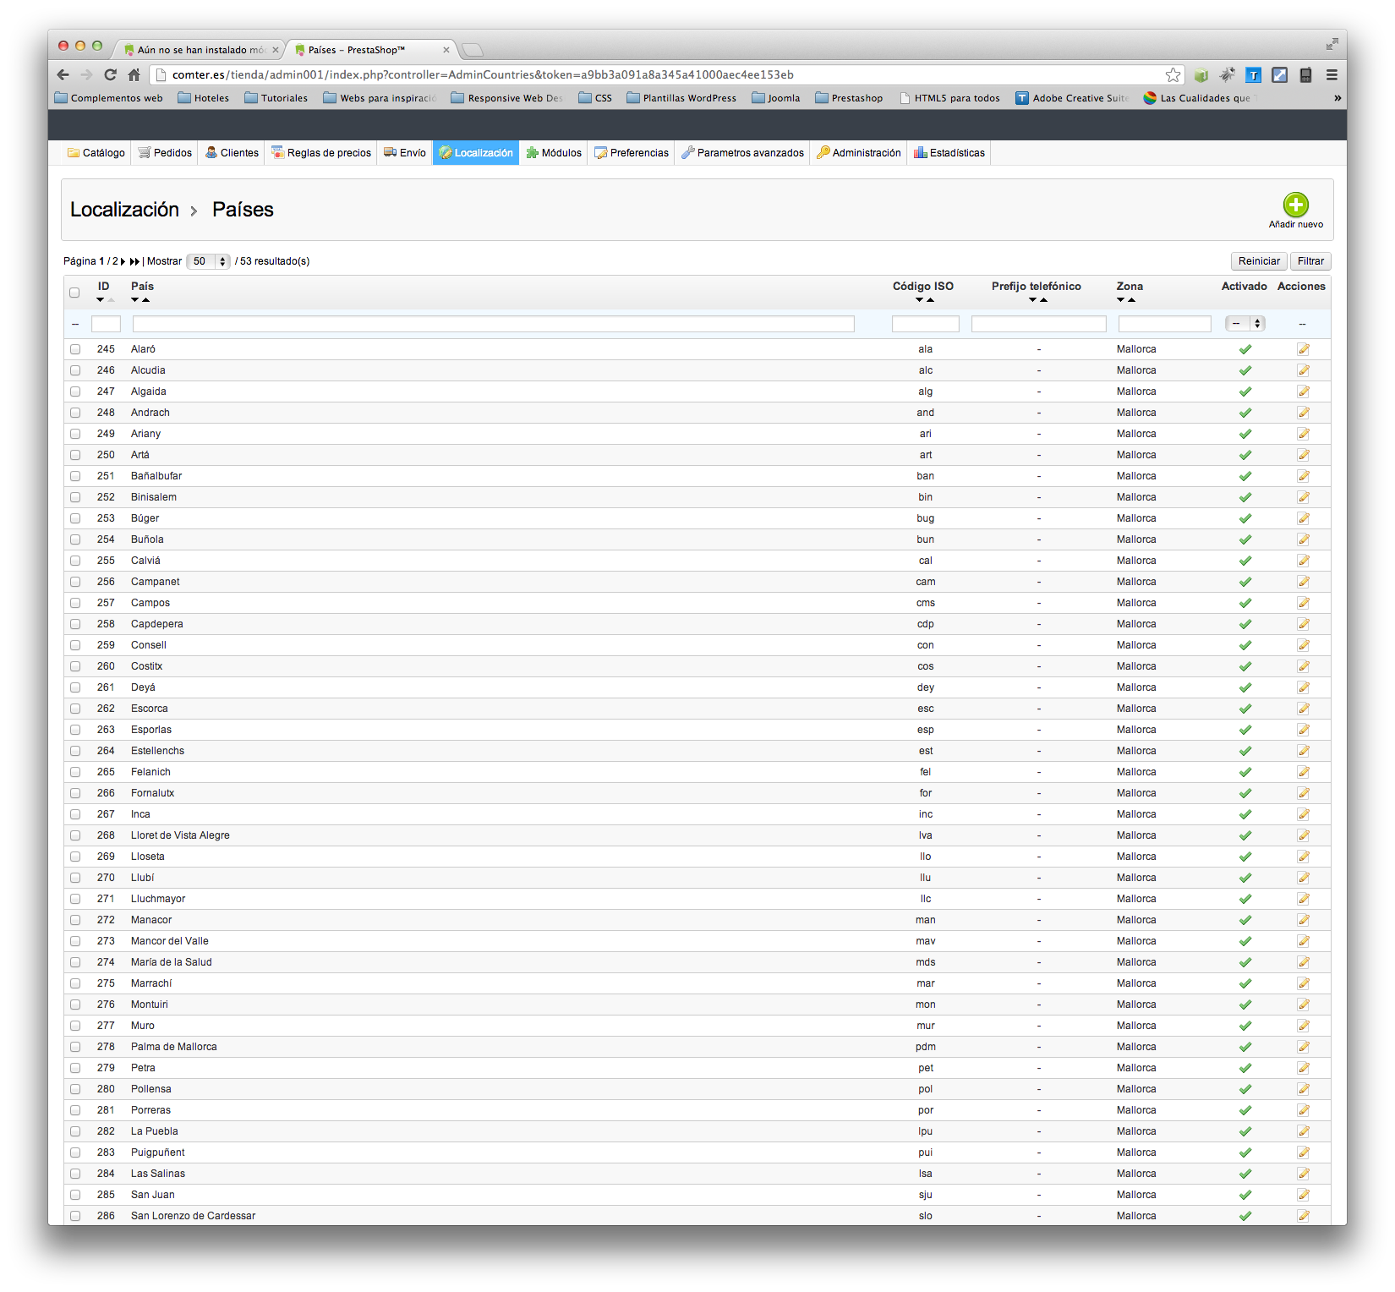Open Prestashop bookmarks folder
Viewport: 1395px width, 1292px height.
tap(849, 98)
